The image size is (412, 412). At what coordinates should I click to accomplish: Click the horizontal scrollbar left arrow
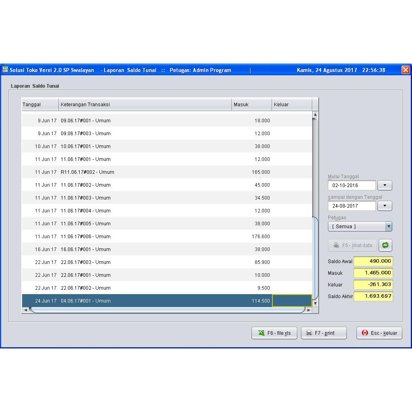pos(25,310)
